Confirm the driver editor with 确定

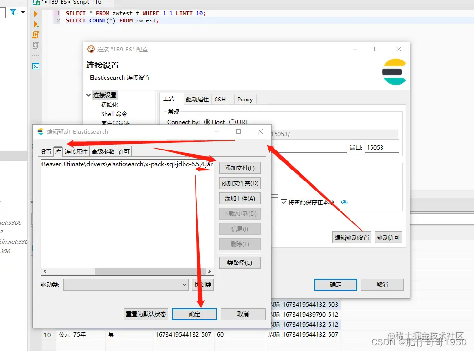point(195,314)
